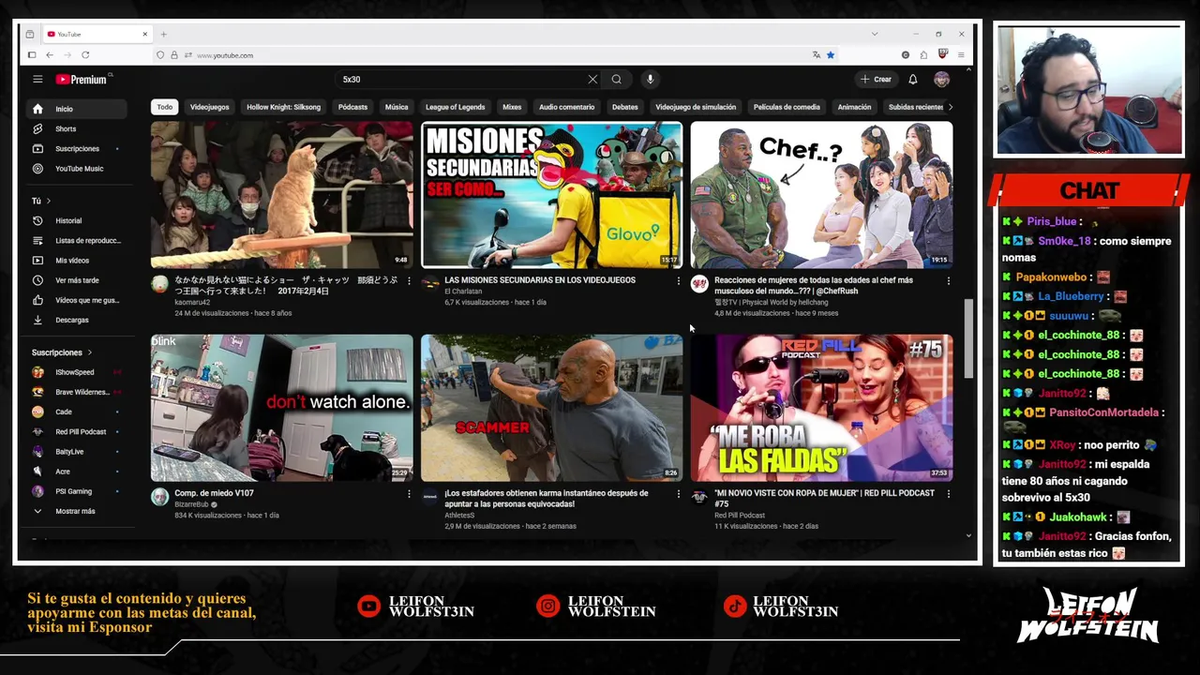
Task: Open options for the ChefRush reactions video
Action: coord(949,280)
